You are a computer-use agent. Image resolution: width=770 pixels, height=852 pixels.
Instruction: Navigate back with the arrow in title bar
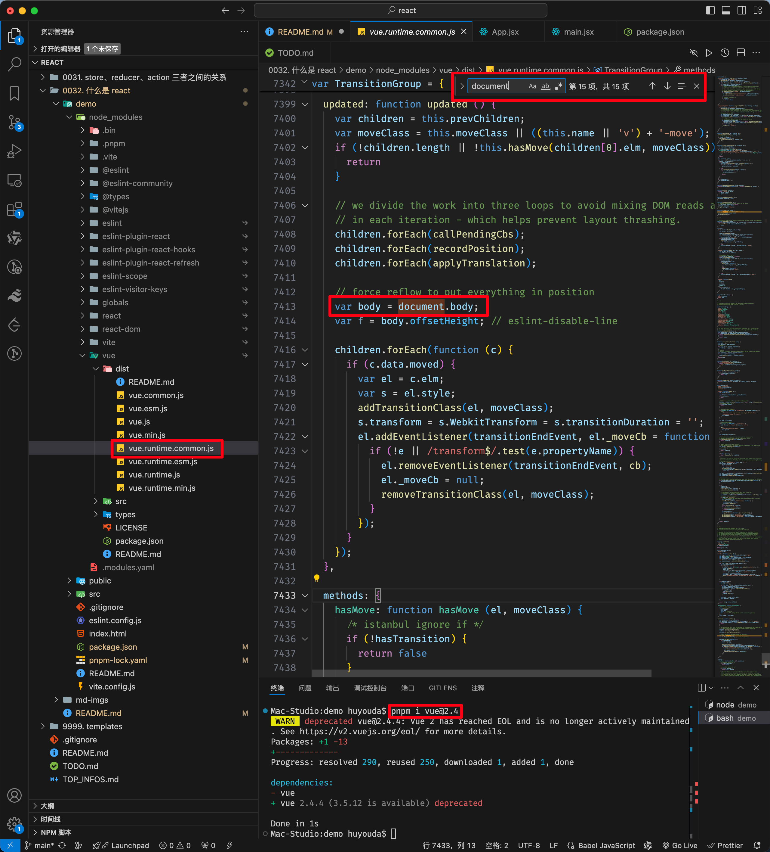[225, 11]
